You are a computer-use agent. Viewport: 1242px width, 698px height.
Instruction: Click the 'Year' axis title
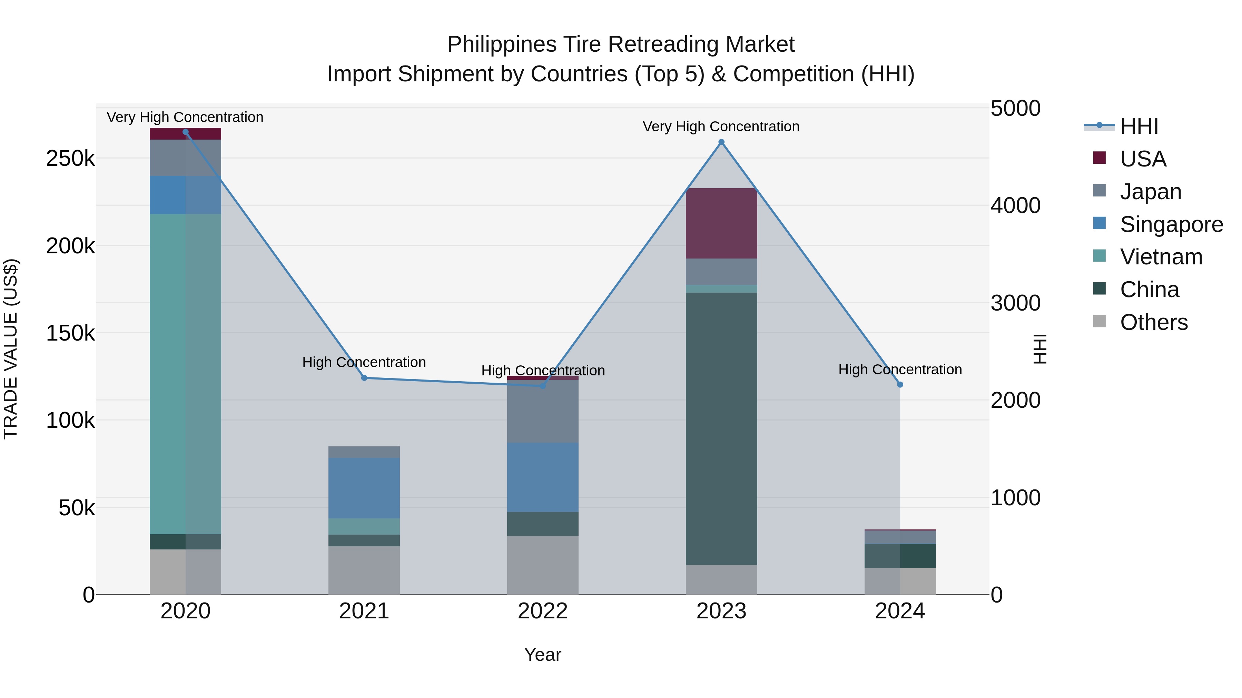(543, 655)
